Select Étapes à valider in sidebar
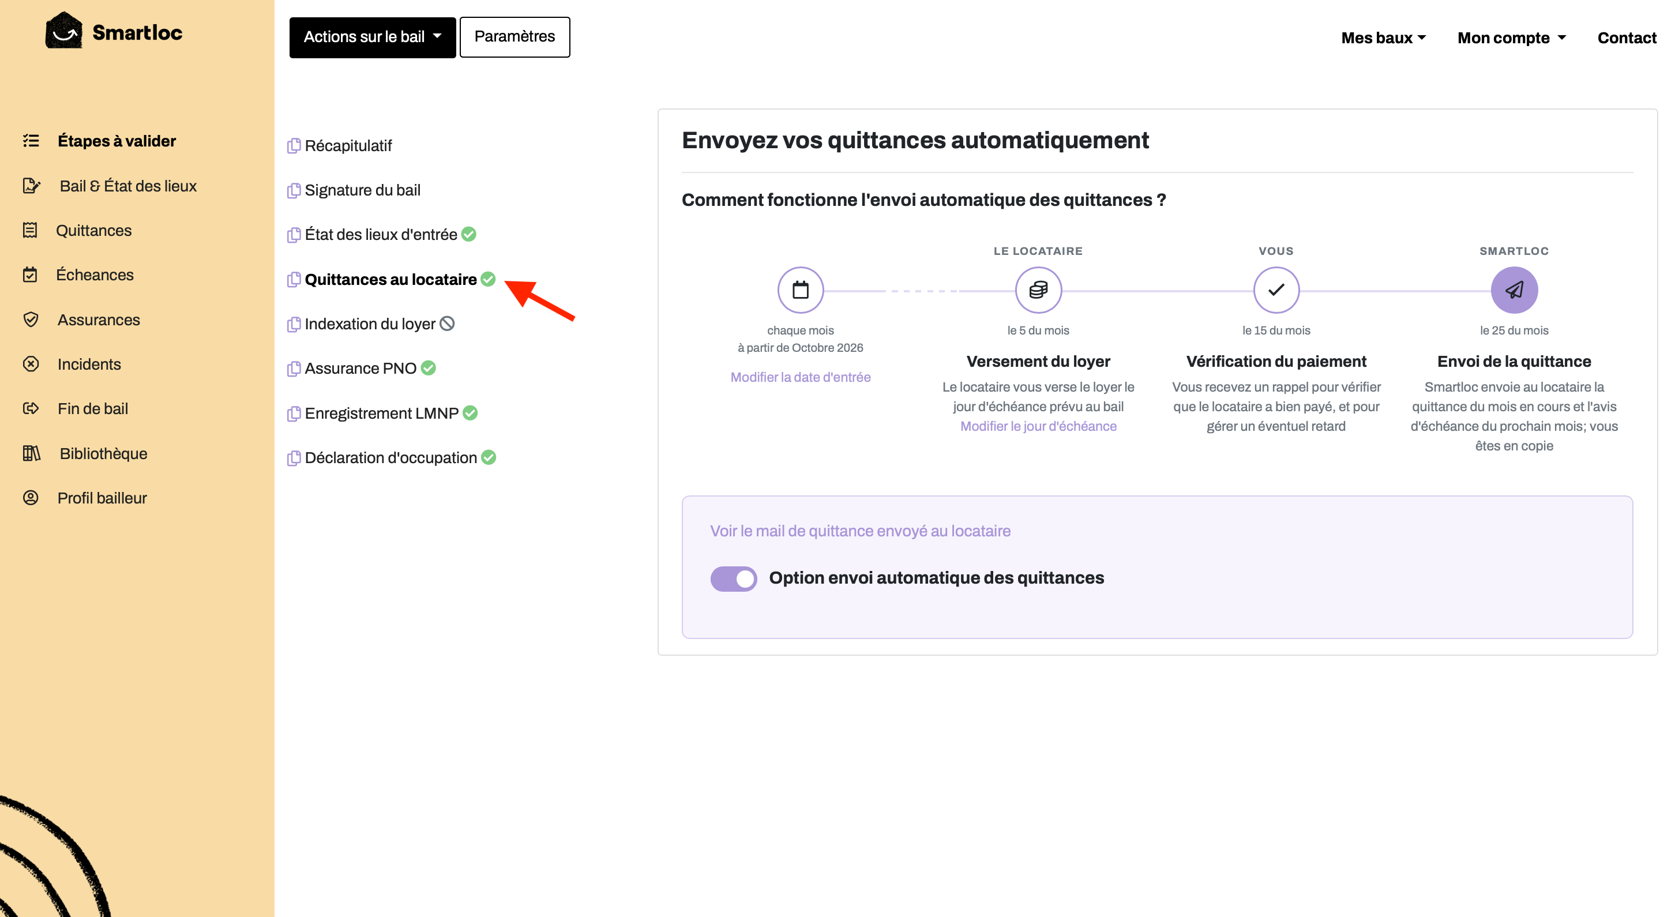The width and height of the screenshot is (1675, 917). pyautogui.click(x=117, y=141)
